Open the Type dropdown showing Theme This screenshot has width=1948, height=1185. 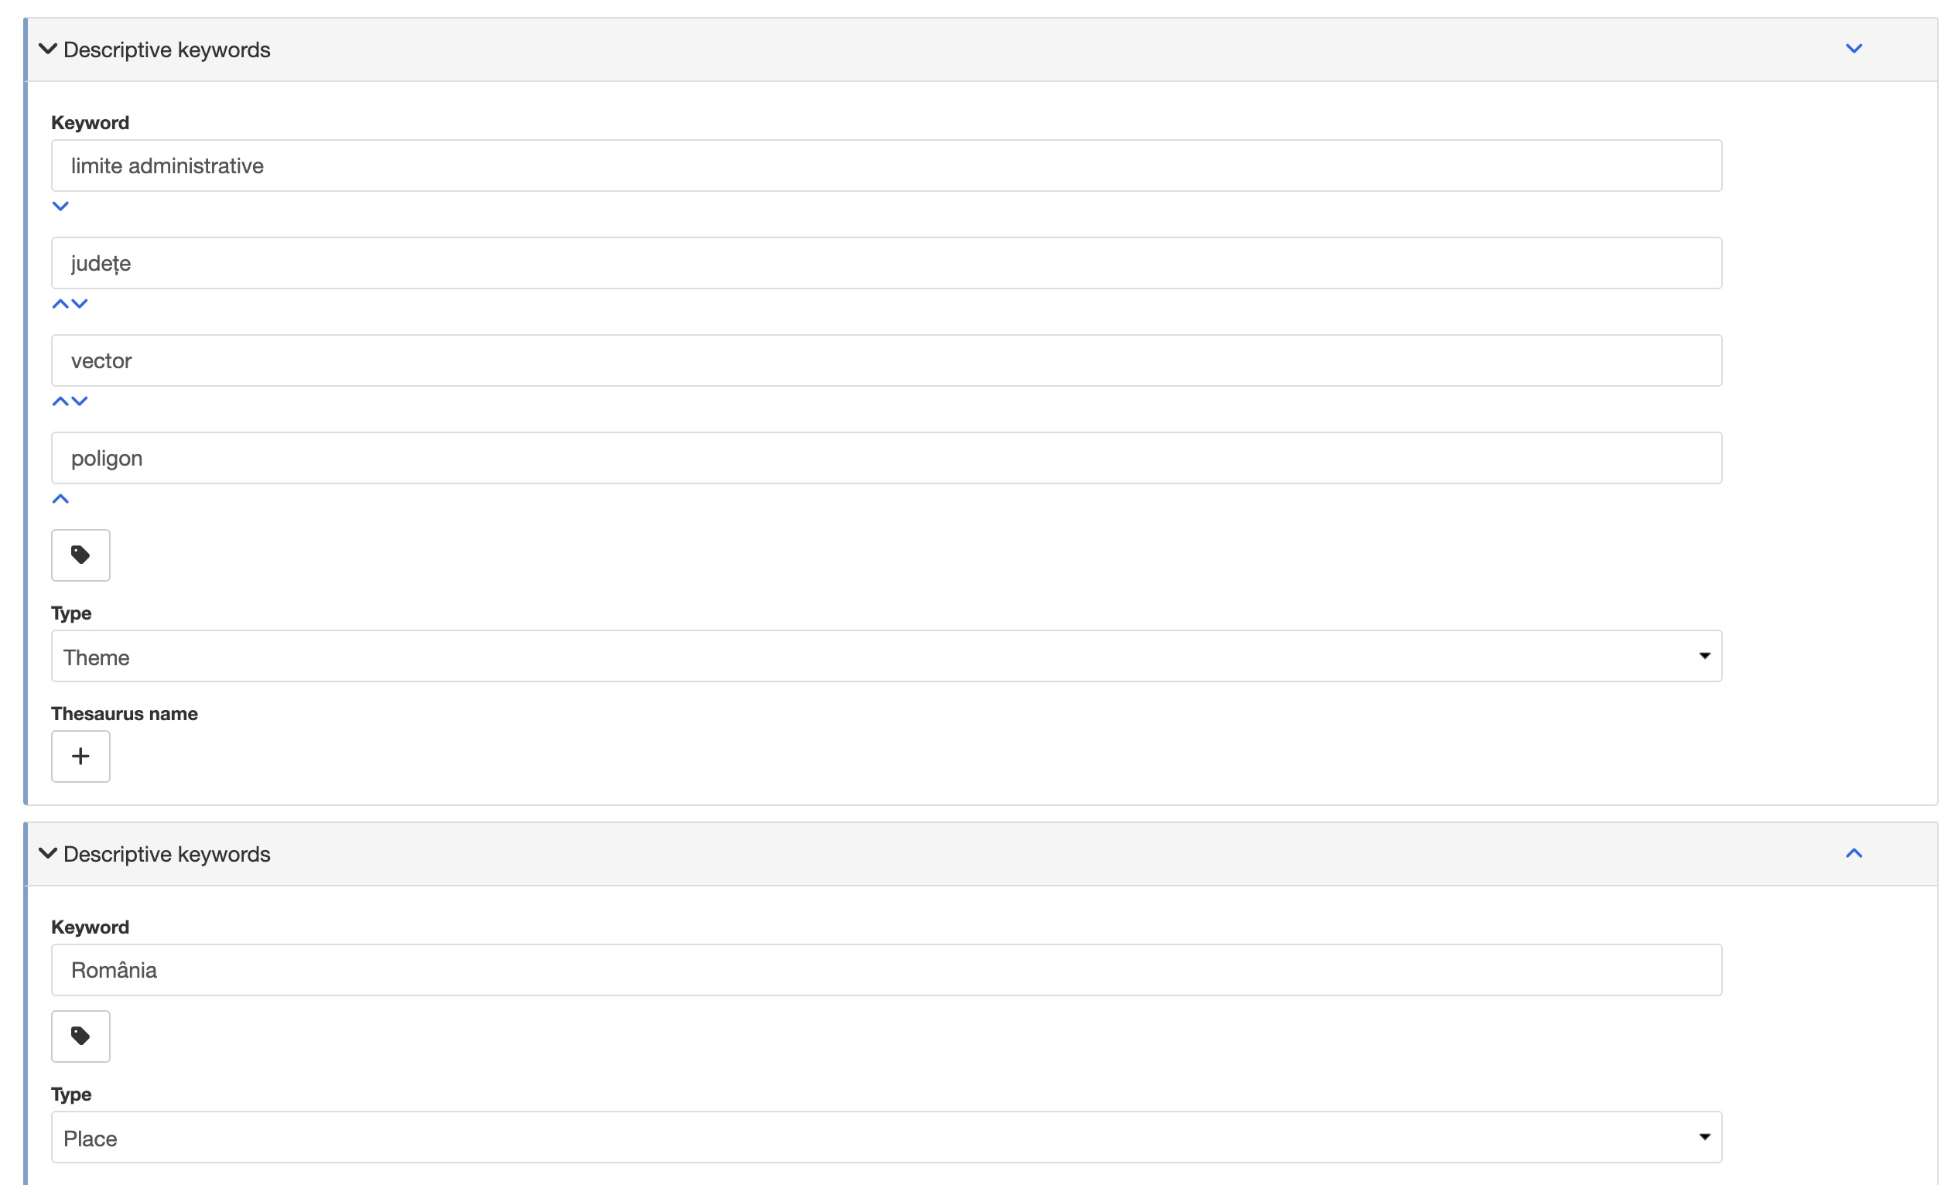pos(887,656)
